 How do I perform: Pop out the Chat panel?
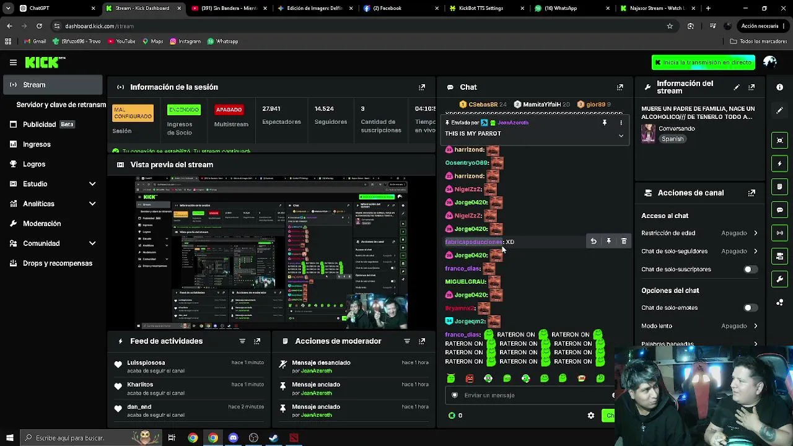click(x=620, y=87)
